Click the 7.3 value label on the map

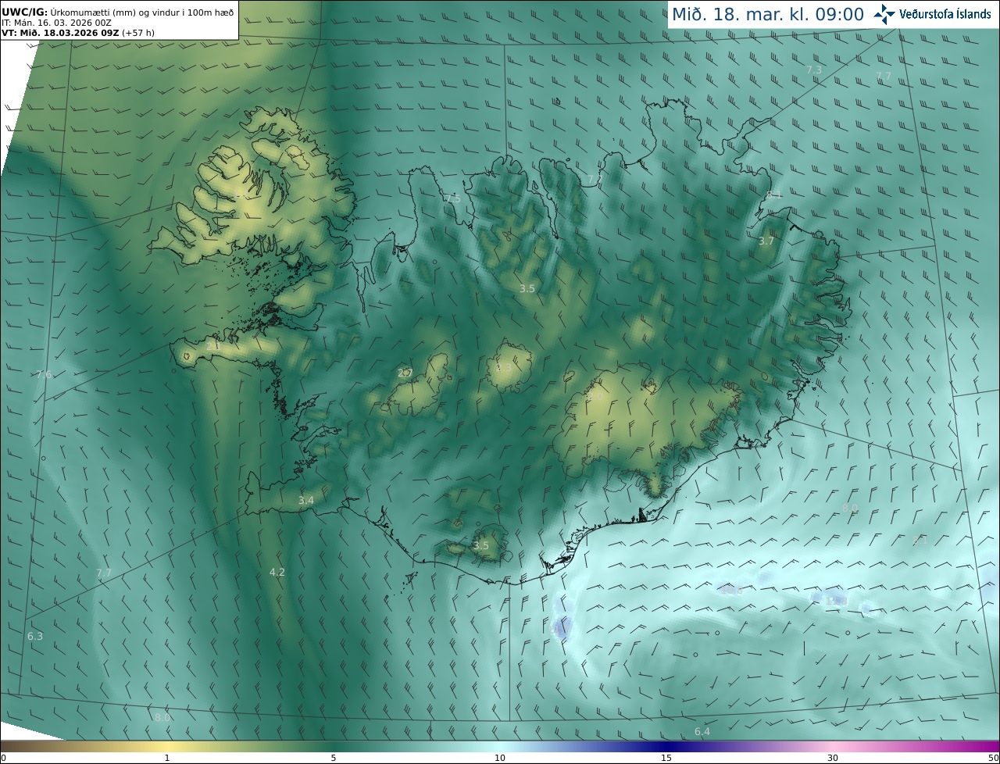(x=814, y=70)
